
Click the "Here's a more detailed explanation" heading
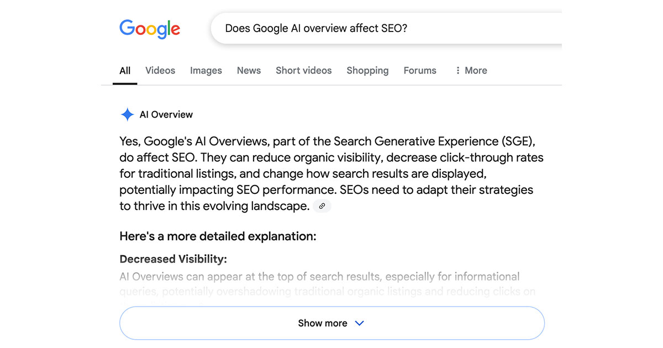click(x=218, y=237)
